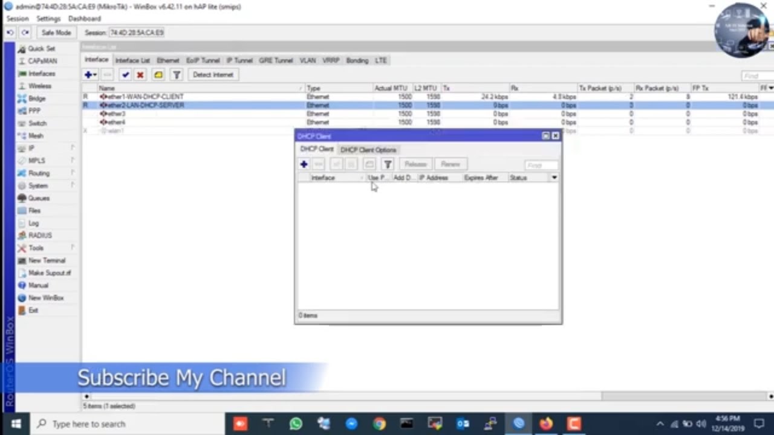This screenshot has height=435, width=774.
Task: Open the Queues sidebar entry
Action: (39, 198)
